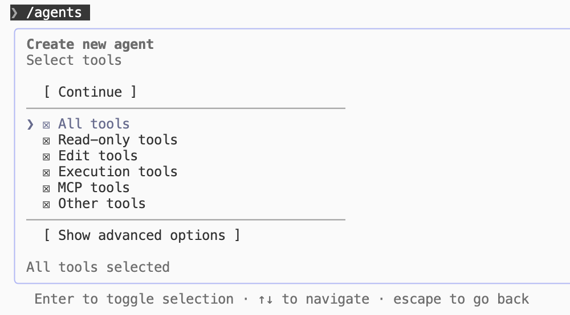Select the All tools label
This screenshot has width=570, height=315.
94,124
